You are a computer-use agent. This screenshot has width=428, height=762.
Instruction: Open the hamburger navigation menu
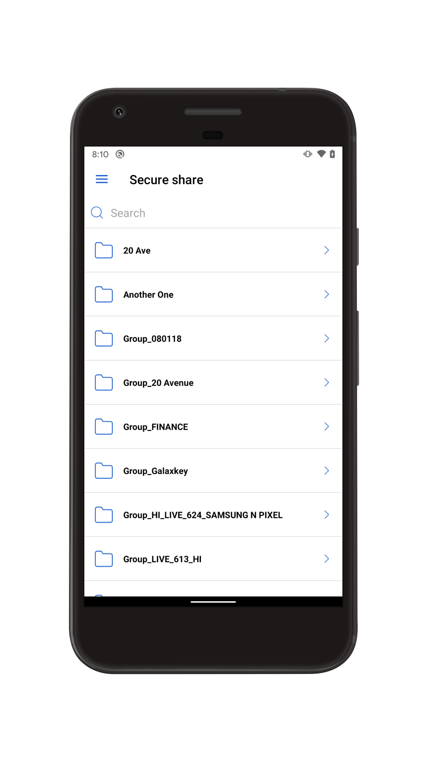tap(102, 179)
